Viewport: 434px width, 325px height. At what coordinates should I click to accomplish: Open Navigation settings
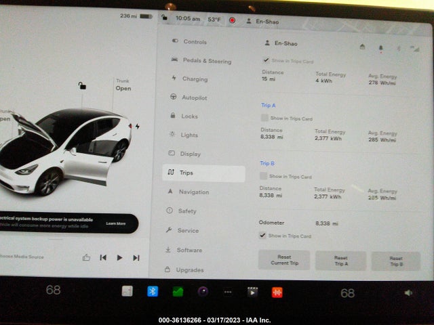(189, 192)
